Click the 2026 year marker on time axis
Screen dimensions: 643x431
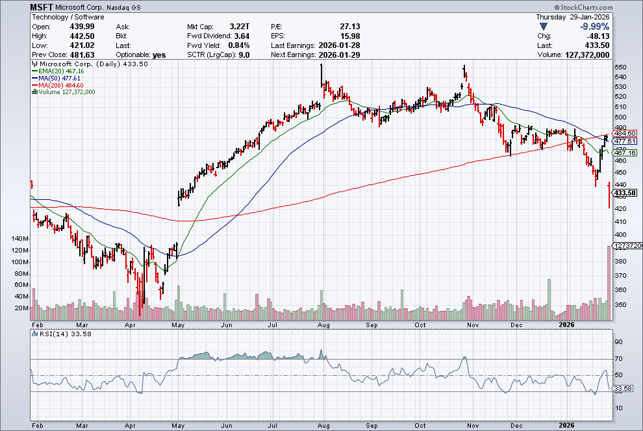tap(567, 323)
